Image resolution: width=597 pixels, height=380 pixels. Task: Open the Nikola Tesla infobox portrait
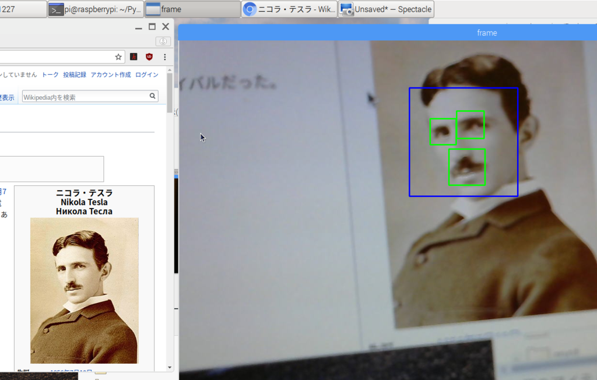85,290
